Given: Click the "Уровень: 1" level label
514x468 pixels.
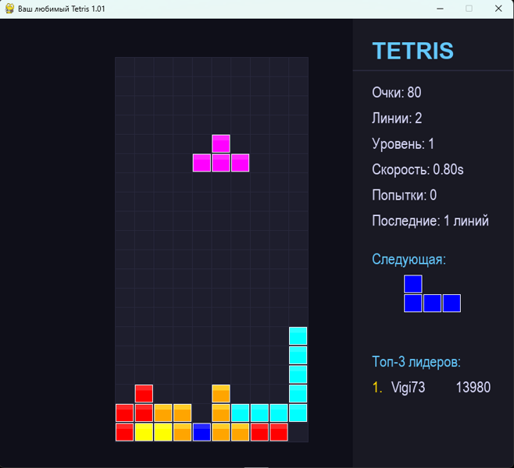Looking at the screenshot, I should [403, 144].
